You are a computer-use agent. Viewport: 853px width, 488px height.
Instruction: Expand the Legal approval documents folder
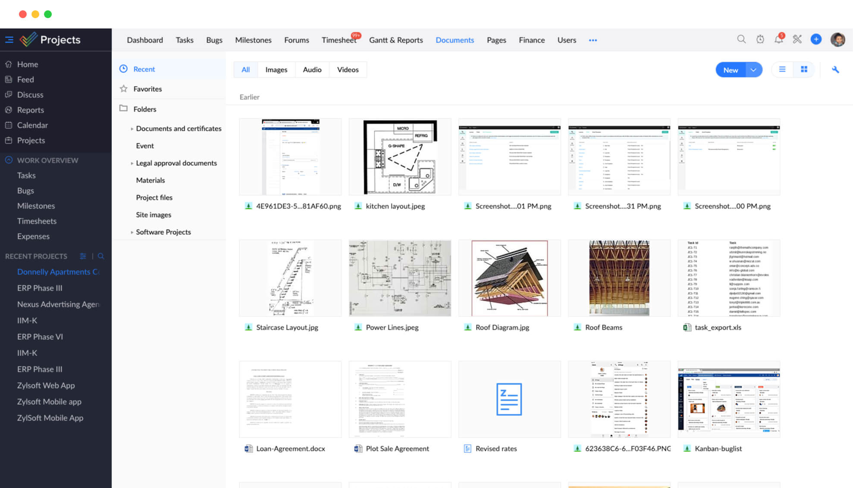[131, 163]
